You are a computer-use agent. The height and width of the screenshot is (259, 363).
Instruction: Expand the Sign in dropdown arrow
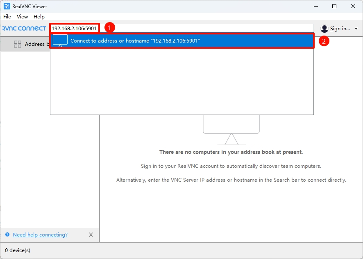356,29
